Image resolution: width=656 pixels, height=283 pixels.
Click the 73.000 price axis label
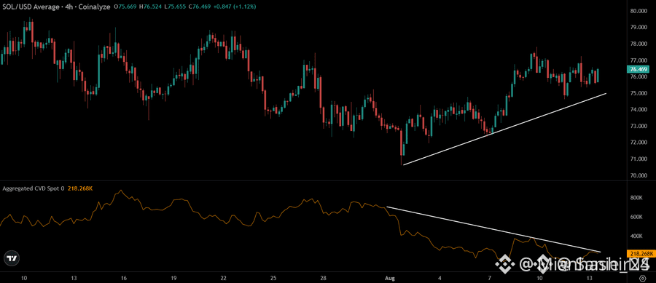click(639, 126)
